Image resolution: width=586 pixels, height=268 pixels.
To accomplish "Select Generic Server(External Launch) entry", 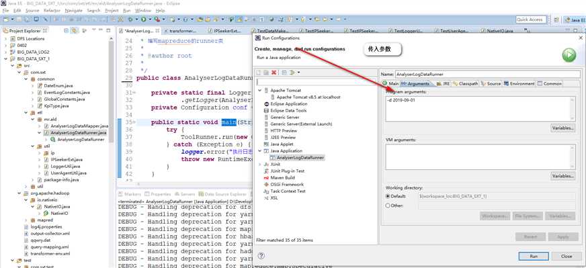I will click(298, 124).
